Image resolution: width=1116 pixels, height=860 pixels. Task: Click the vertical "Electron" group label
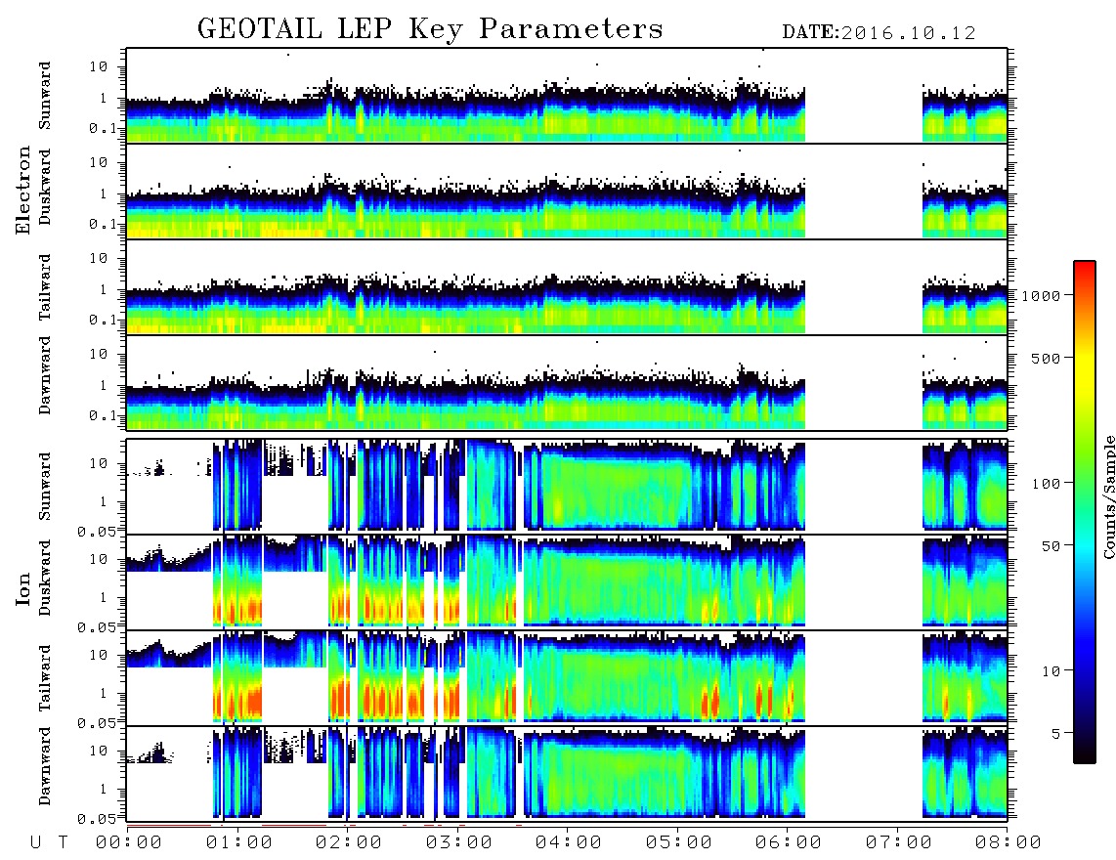point(22,191)
